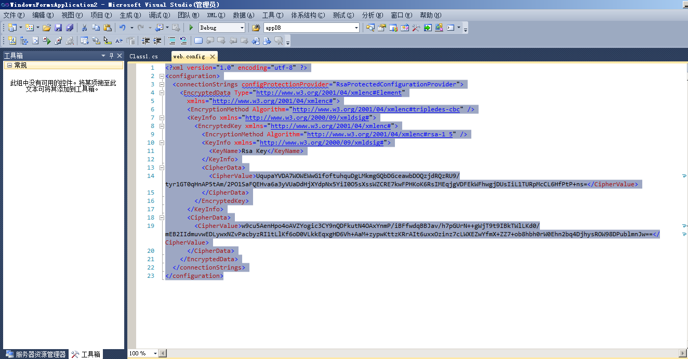688x359 pixels.
Task: Click the Save All toolbar icon
Action: click(70, 28)
